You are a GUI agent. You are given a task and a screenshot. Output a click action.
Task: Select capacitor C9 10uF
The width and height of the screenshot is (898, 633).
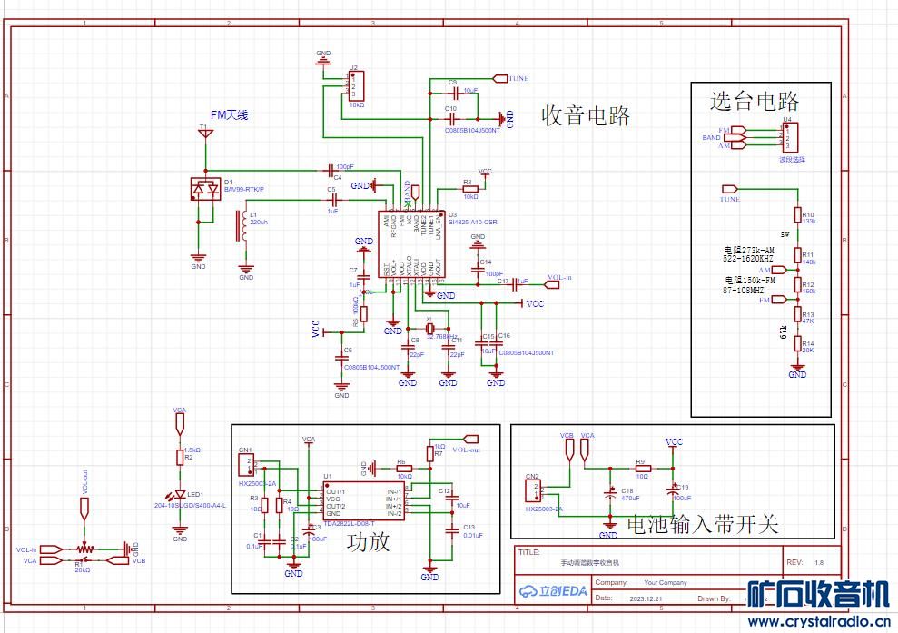[x=455, y=92]
